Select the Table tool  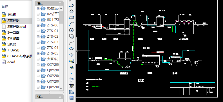(72, 98)
